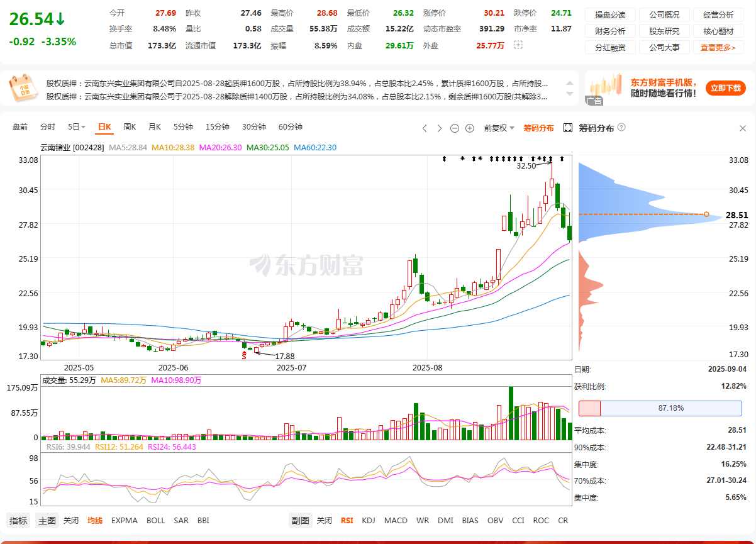The width and height of the screenshot is (756, 544).
Task: Click average cost marker at 28.51
Action: pos(706,214)
